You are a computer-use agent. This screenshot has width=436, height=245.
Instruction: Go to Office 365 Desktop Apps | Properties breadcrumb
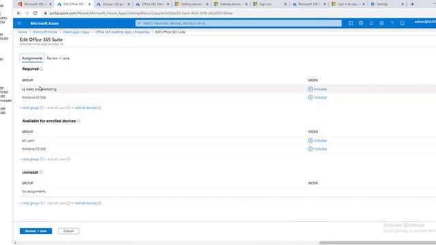123,32
